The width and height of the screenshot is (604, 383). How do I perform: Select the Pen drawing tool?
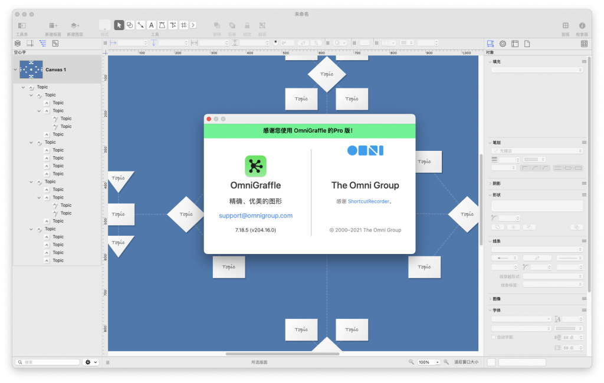click(162, 25)
